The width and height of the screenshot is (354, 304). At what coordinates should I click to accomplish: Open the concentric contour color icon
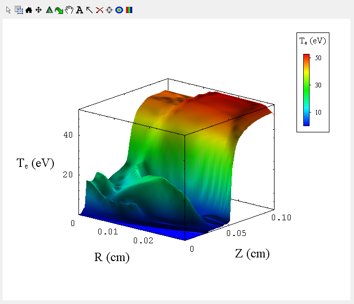point(119,10)
